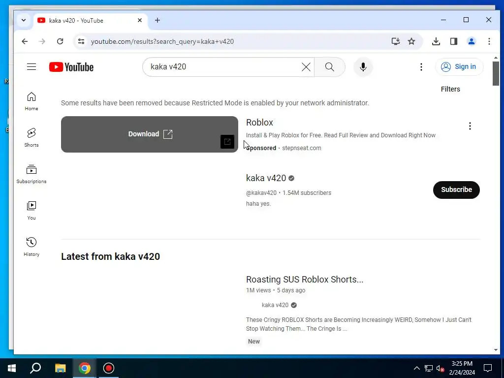Viewport: 504px width, 378px height.
Task: Open the stepnseat.com link
Action: pos(302,148)
